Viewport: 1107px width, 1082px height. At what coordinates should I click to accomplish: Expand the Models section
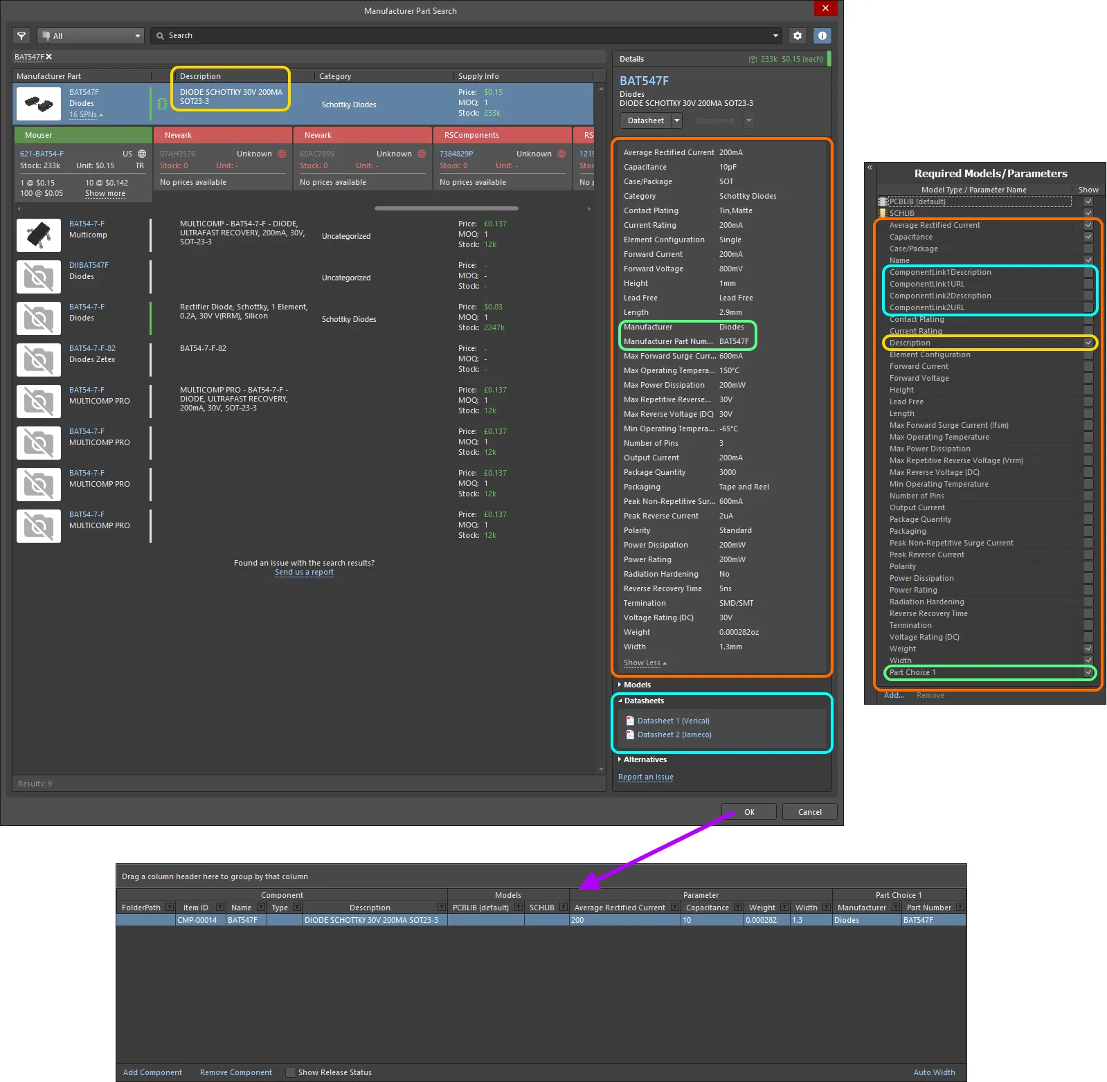pos(620,685)
